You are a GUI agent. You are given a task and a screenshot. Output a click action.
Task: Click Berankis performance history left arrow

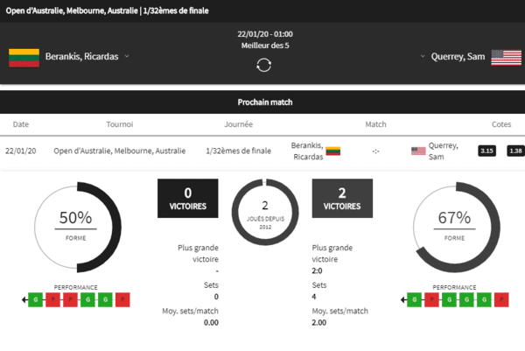24,299
